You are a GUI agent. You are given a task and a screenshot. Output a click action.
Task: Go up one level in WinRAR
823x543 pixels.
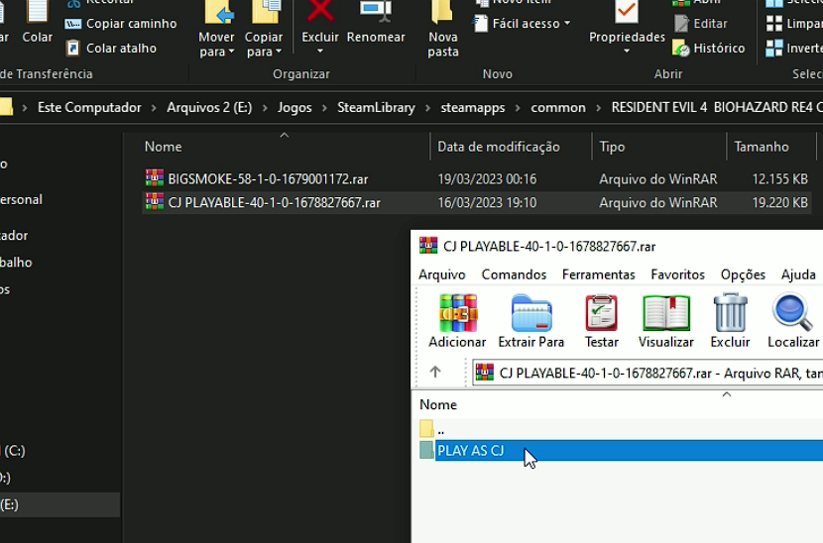point(435,372)
